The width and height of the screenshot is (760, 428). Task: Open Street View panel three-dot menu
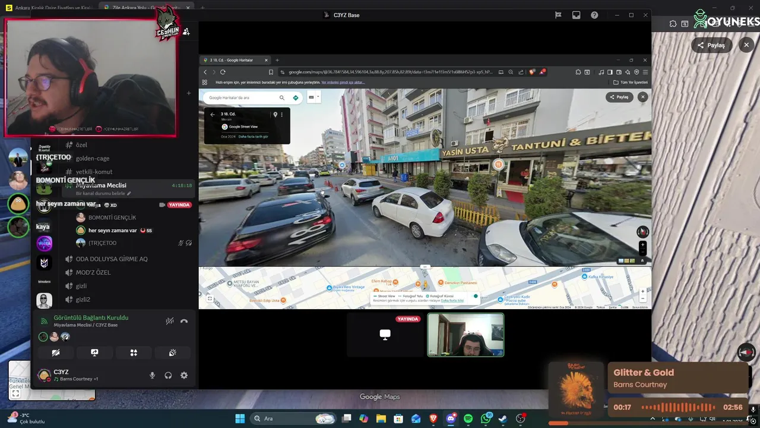[281, 114]
